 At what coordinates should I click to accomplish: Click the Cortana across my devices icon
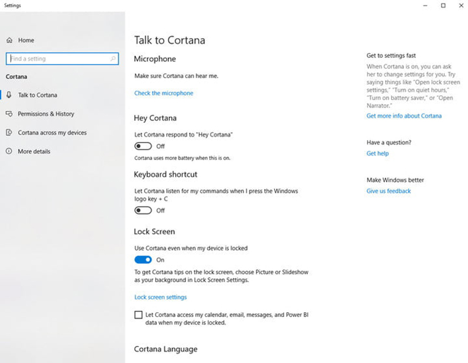click(x=9, y=133)
